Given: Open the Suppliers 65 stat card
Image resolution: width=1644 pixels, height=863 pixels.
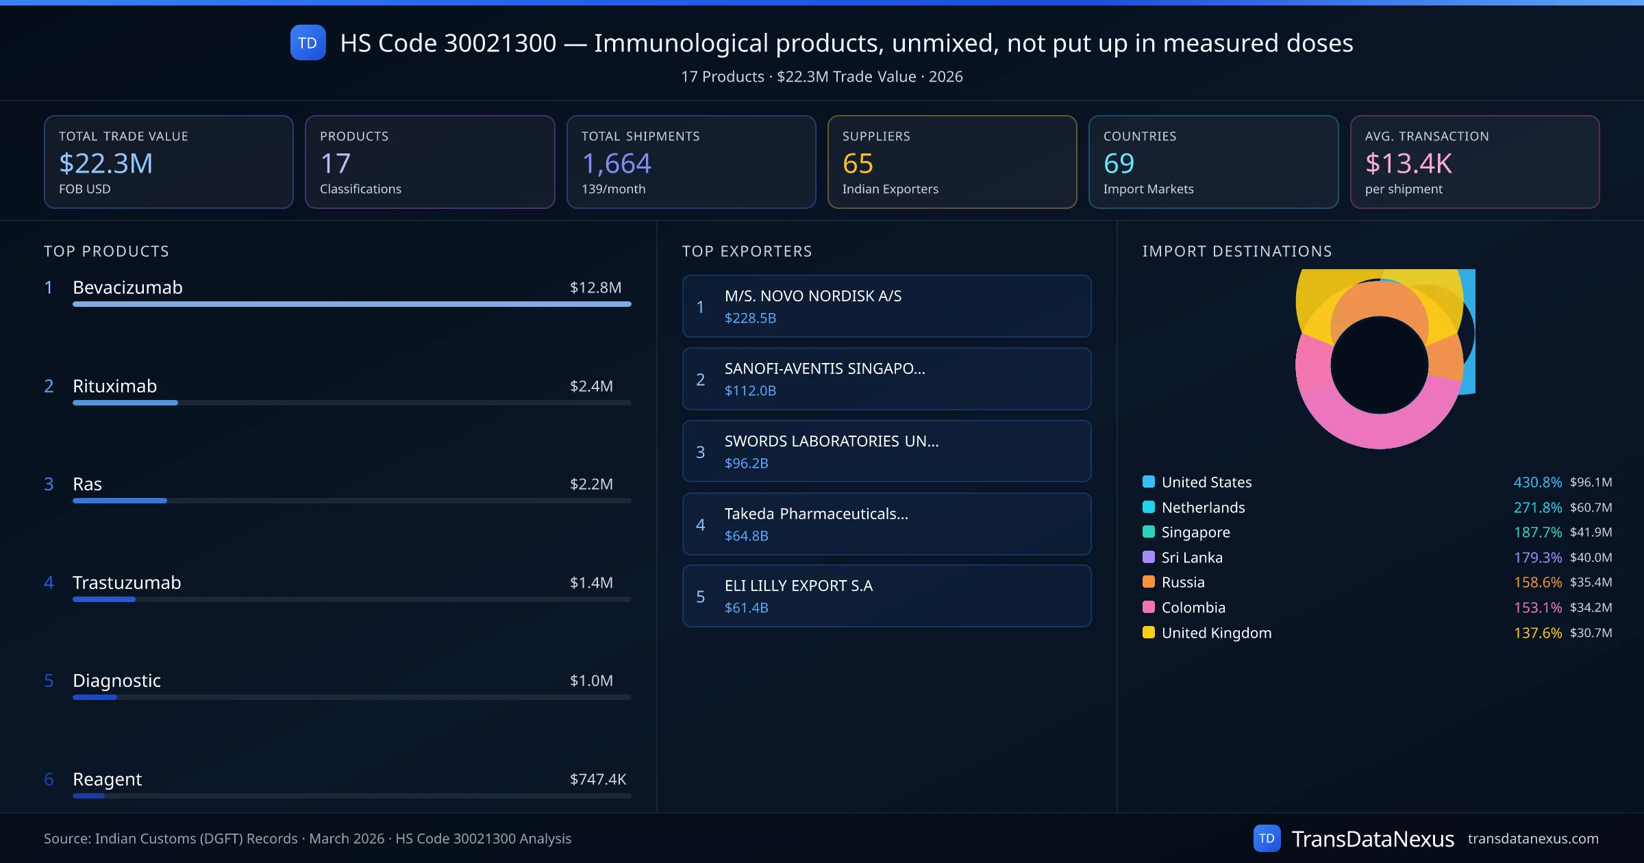Looking at the screenshot, I should (x=951, y=162).
